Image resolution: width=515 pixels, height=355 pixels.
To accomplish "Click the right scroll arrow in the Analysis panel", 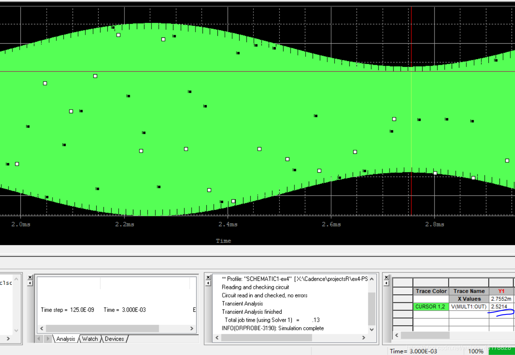I will [192, 328].
